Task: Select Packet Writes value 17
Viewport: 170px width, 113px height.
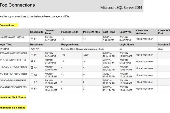Action: coord(84,39)
